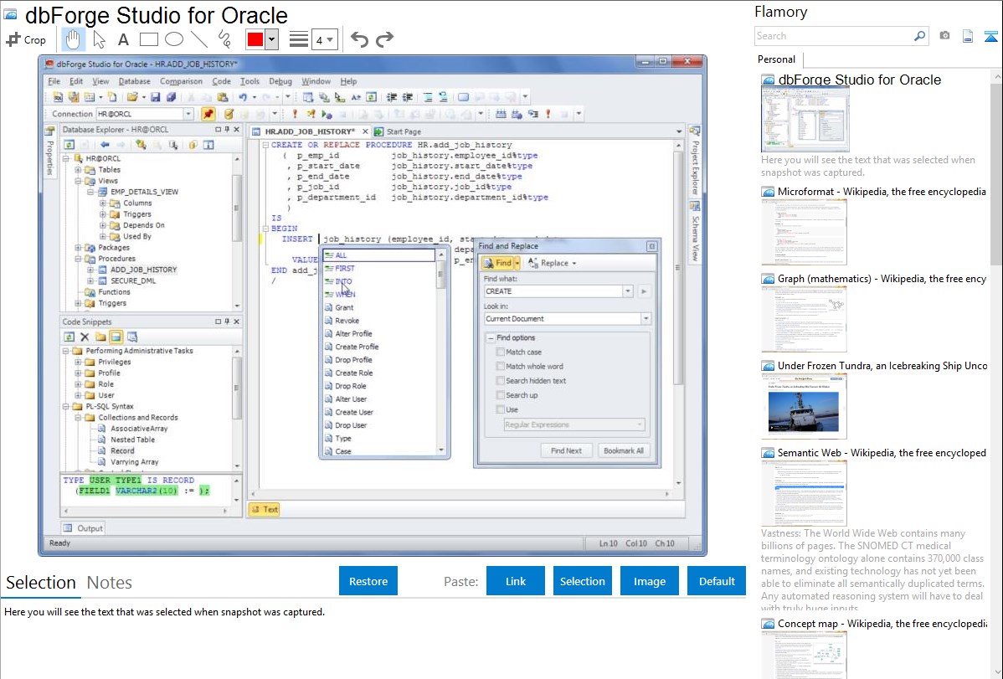Click the red color swatch
Viewport: 1003px width, 679px height.
[255, 39]
